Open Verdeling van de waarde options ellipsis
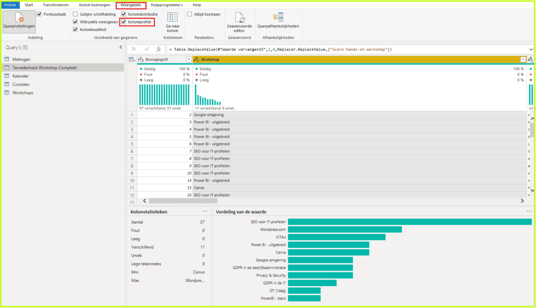The image size is (536, 308). pyautogui.click(x=530, y=211)
